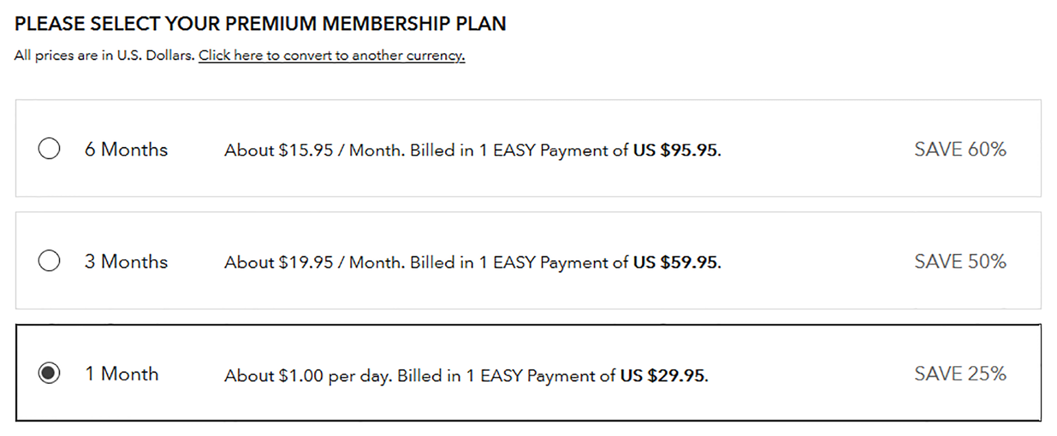Click the Premium Membership Plan heading
Screen dimensions: 1057x436
(260, 24)
